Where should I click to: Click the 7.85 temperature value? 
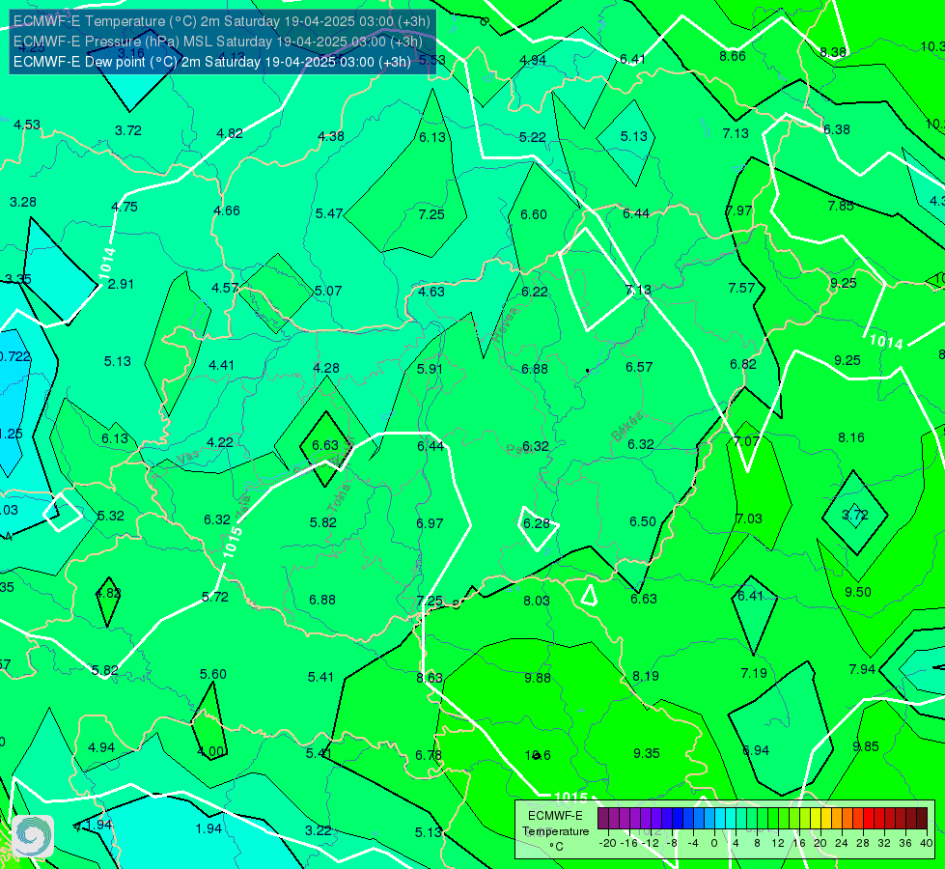840,206
